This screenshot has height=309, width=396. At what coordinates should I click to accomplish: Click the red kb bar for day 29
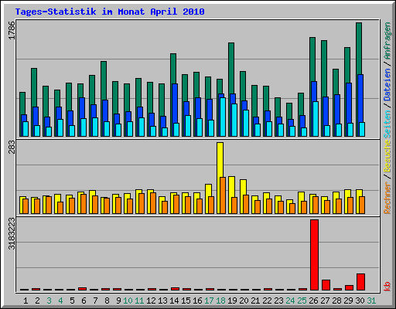tap(349, 287)
